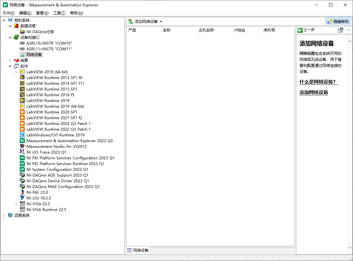This screenshot has height=261, width=353.
Task: Click the 换算 scales icon
Action: 16,60
